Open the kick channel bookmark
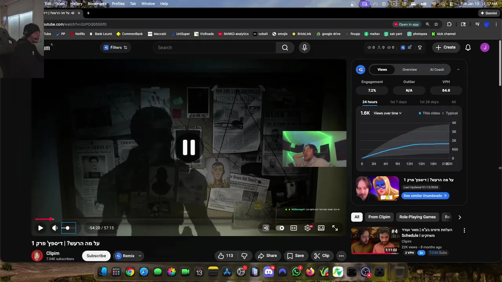 (444, 34)
